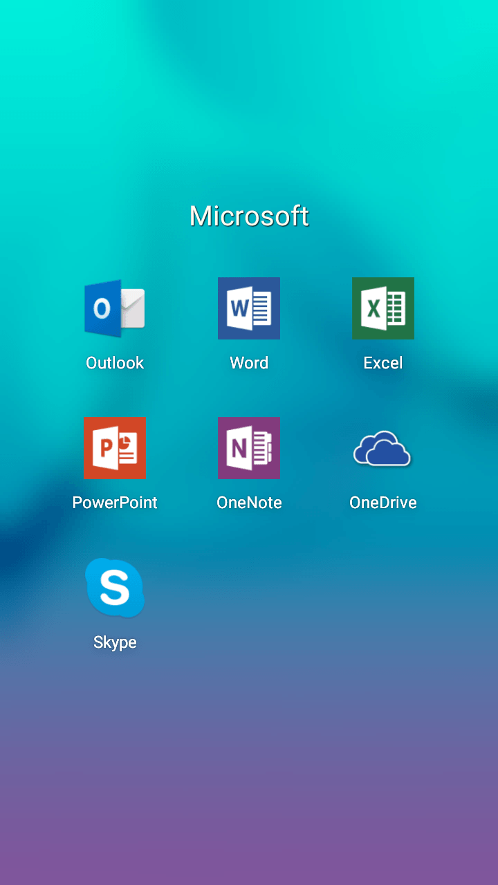Open the Excel spreadsheet app icon
Viewport: 498px width, 885px height.
click(x=383, y=308)
